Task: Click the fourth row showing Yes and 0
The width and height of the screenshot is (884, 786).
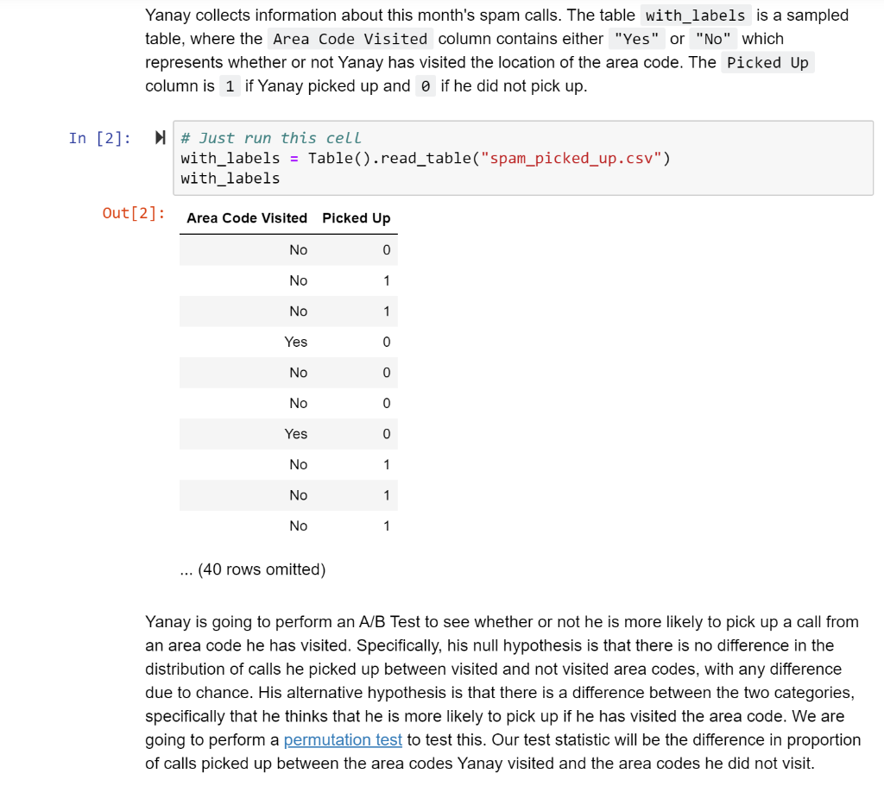Action: (288, 342)
